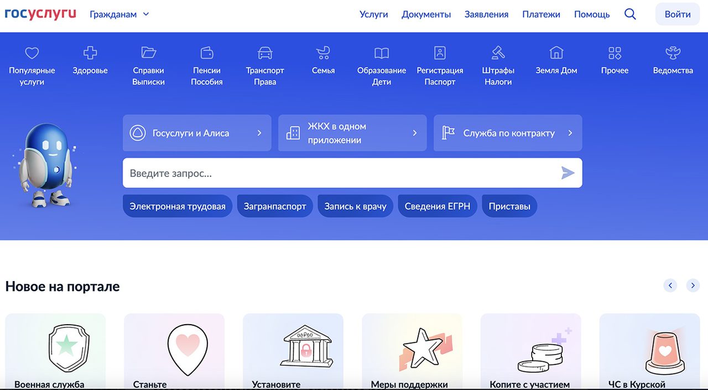Click the Alice circle icon on the Госуслуги и Алиса card
708x390 pixels.
[x=137, y=133]
